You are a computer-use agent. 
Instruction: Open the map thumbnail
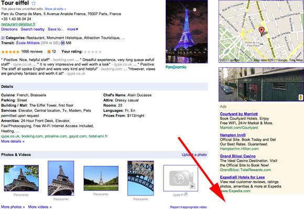(x=261, y=32)
